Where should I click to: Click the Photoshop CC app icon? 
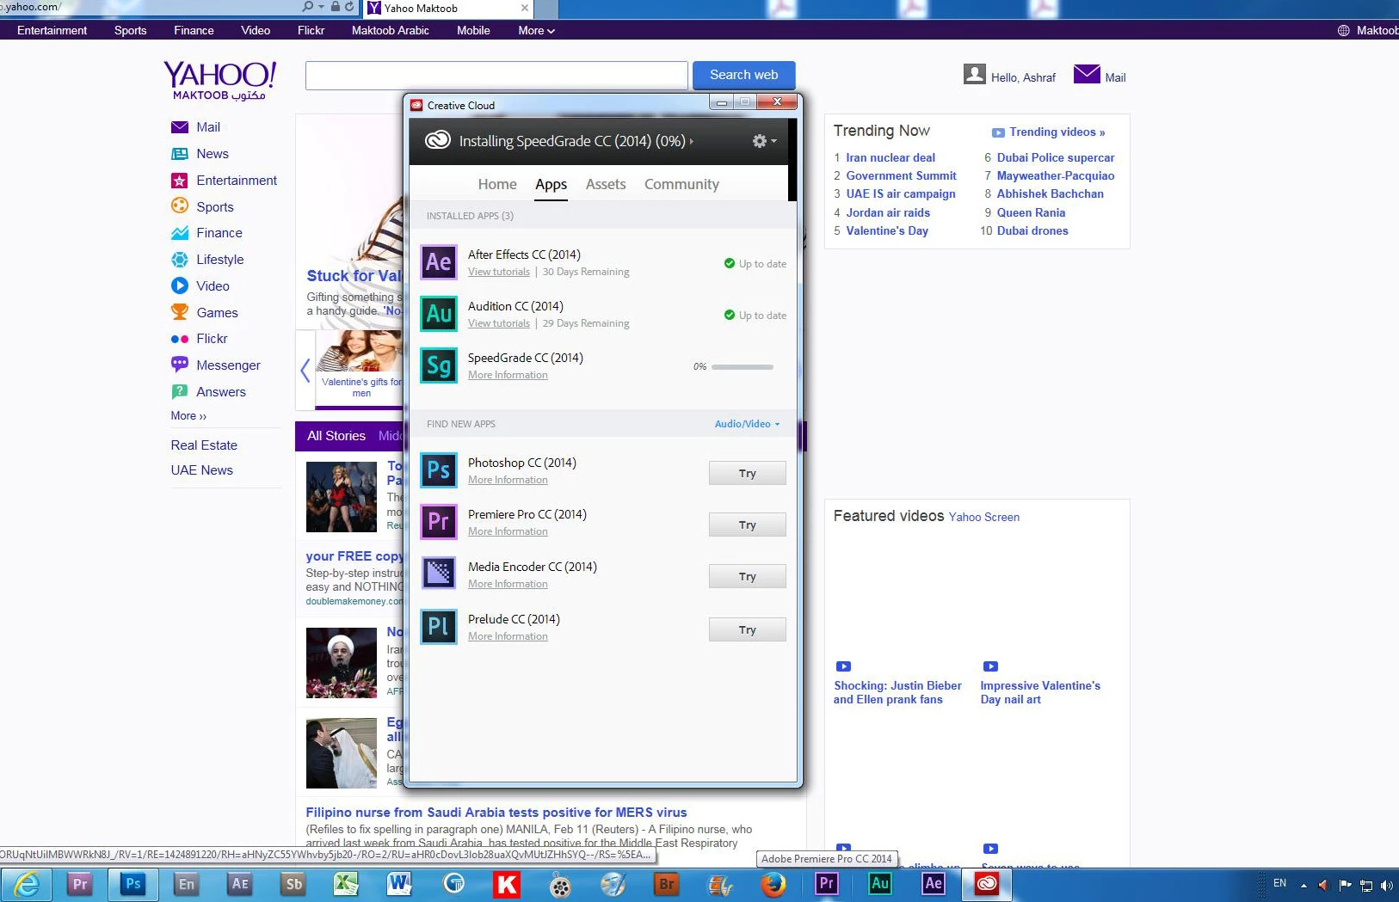click(438, 470)
